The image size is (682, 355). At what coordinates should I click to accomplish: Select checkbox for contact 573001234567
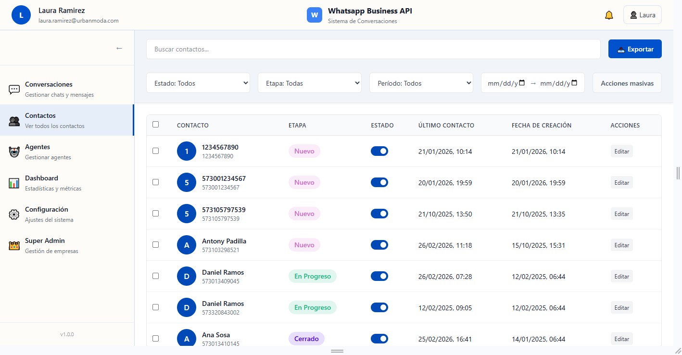click(x=155, y=182)
